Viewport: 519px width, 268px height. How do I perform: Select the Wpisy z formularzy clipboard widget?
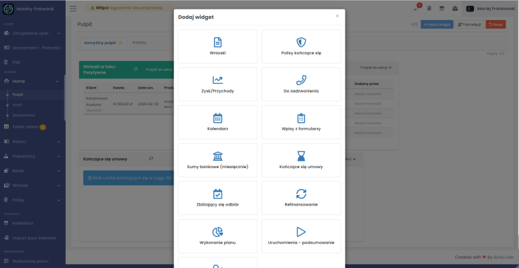301,122
